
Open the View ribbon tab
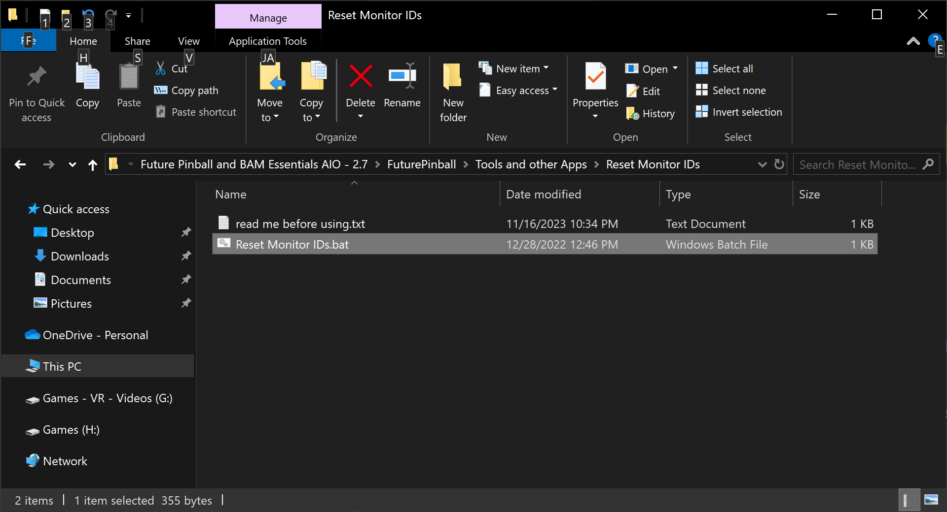188,41
